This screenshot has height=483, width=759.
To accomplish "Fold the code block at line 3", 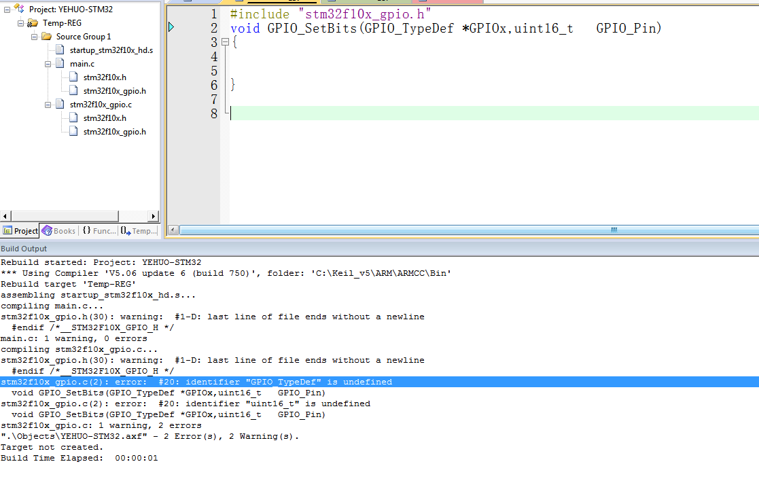I will click(225, 42).
